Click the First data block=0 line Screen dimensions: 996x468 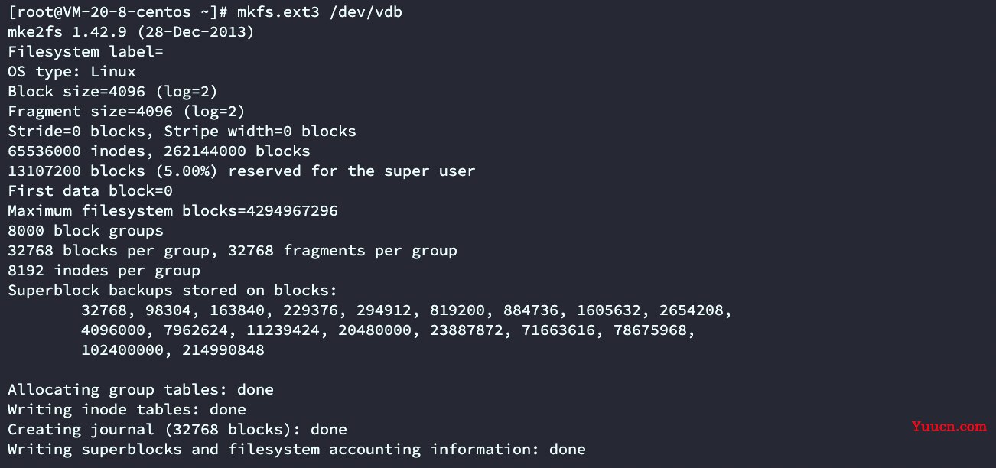pos(90,191)
